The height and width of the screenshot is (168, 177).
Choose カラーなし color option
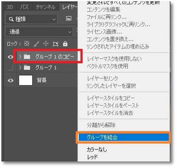click(97, 149)
